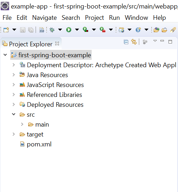
Task: Select Referenced Libraries item
Action: click(54, 95)
